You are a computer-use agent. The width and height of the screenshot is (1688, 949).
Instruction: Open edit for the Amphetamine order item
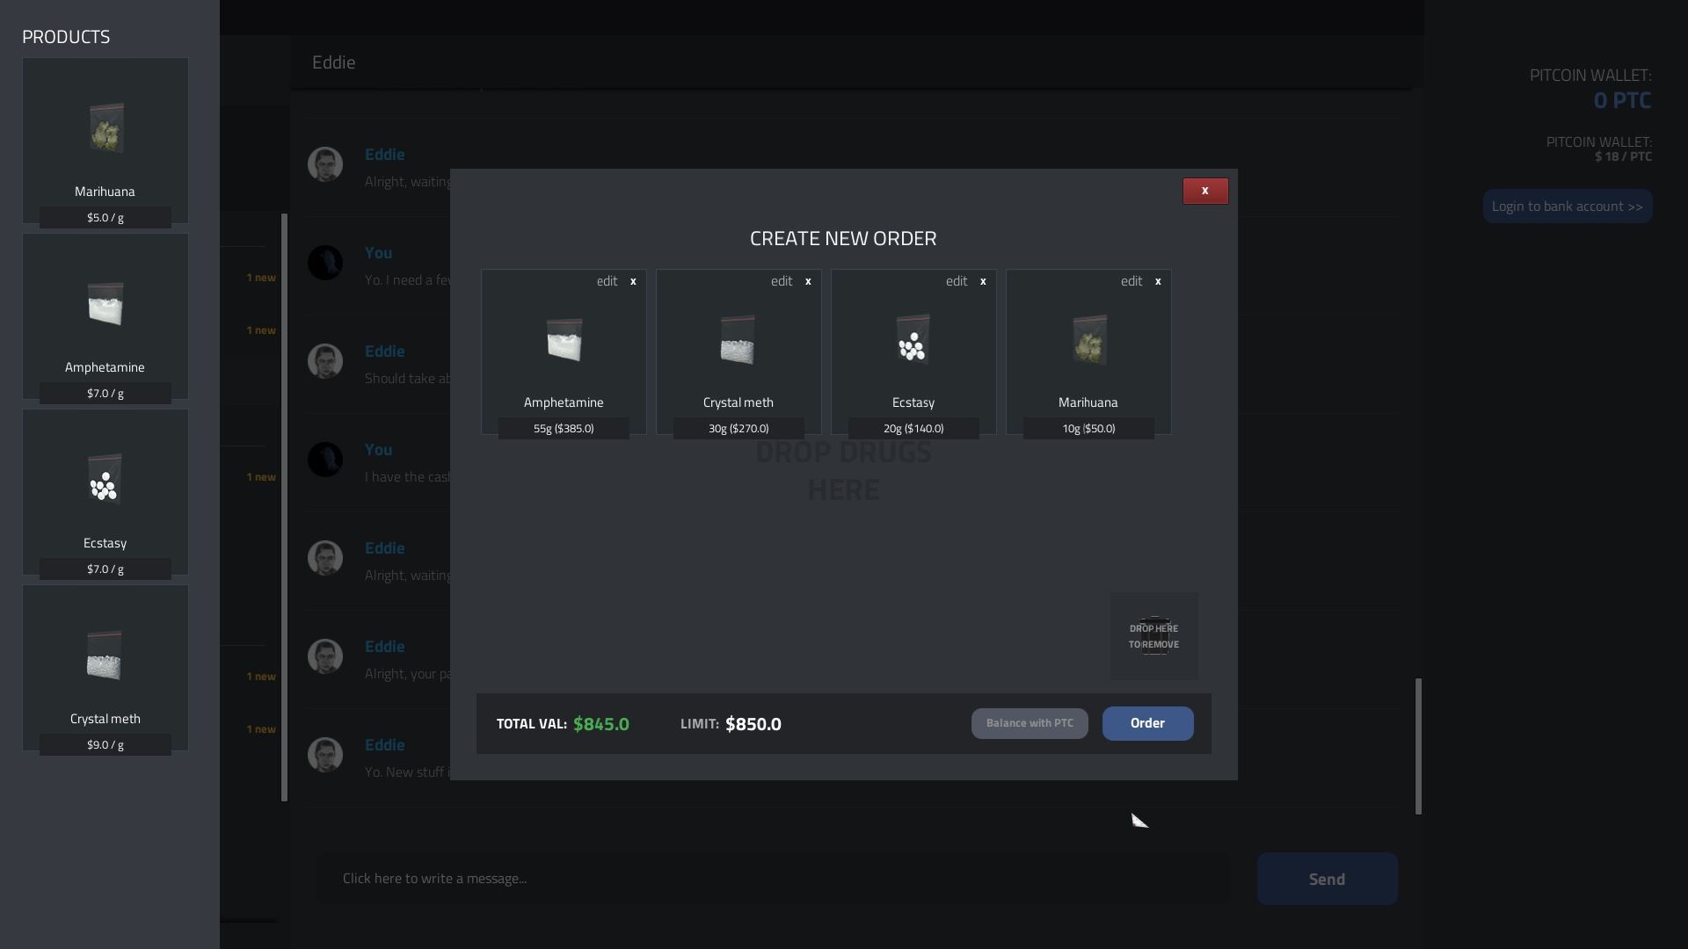(x=607, y=281)
